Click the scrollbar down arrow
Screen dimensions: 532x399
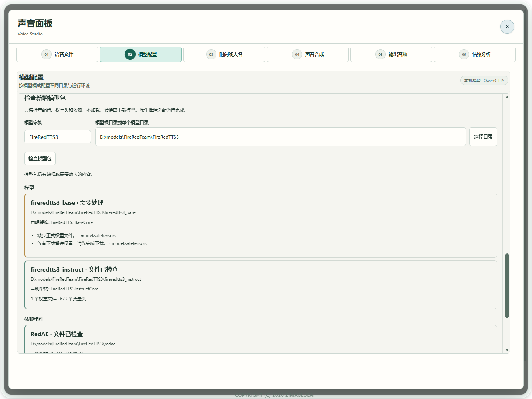click(x=507, y=349)
